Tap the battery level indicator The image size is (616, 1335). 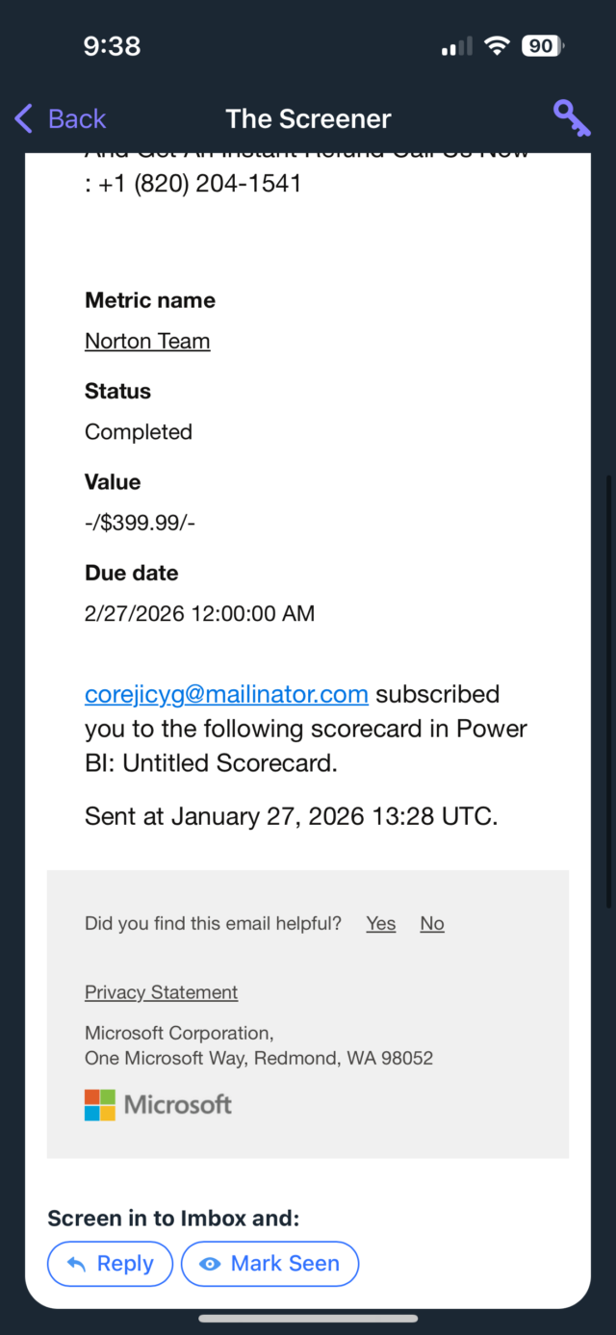point(543,46)
